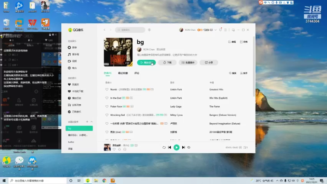Screen dimensions: 327x184
Task: Like the song Poker Face
Action: [107, 106]
